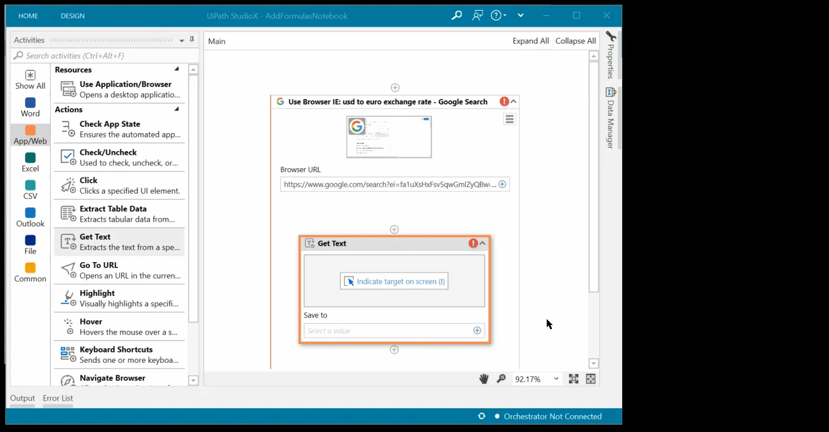This screenshot has width=829, height=432.
Task: Filter activities by Common
Action: point(30,273)
